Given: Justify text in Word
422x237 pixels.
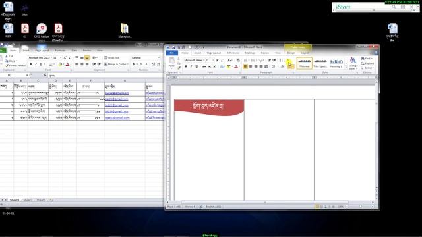Looking at the screenshot, I should pyautogui.click(x=261, y=66).
